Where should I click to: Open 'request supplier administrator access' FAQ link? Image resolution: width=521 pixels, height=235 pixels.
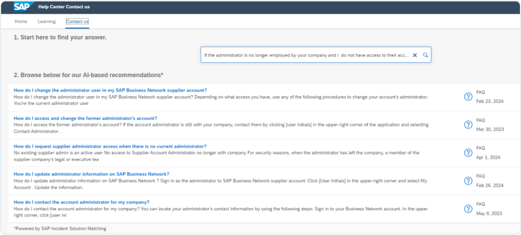coord(110,146)
